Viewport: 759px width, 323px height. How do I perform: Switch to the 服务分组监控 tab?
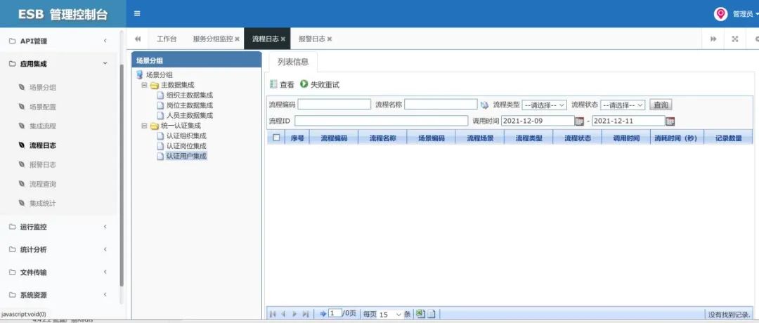coord(212,39)
